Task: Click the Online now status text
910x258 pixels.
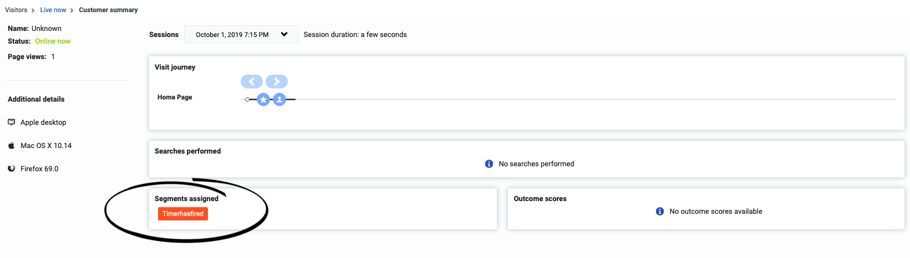Action: pos(53,41)
